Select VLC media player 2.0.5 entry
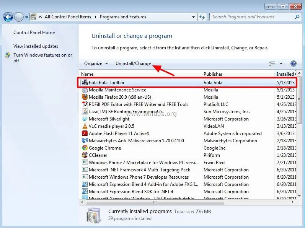The image size is (305, 228). point(111,126)
